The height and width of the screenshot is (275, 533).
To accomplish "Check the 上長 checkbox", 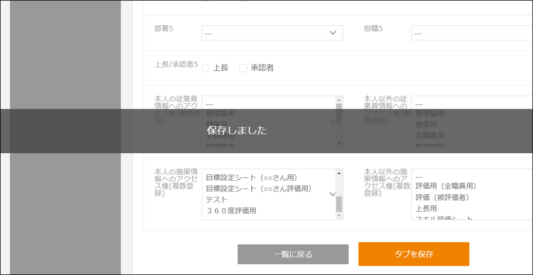I will (x=206, y=68).
